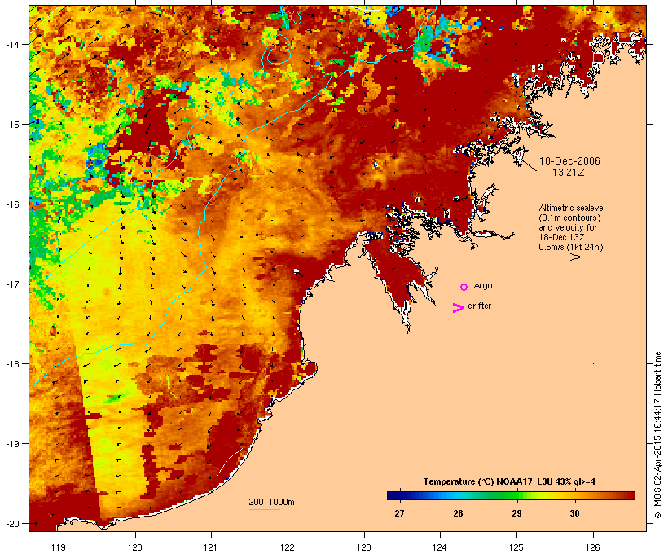This screenshot has height=554, width=668.
Task: Click the '28' color bar tick value
Action: [458, 513]
